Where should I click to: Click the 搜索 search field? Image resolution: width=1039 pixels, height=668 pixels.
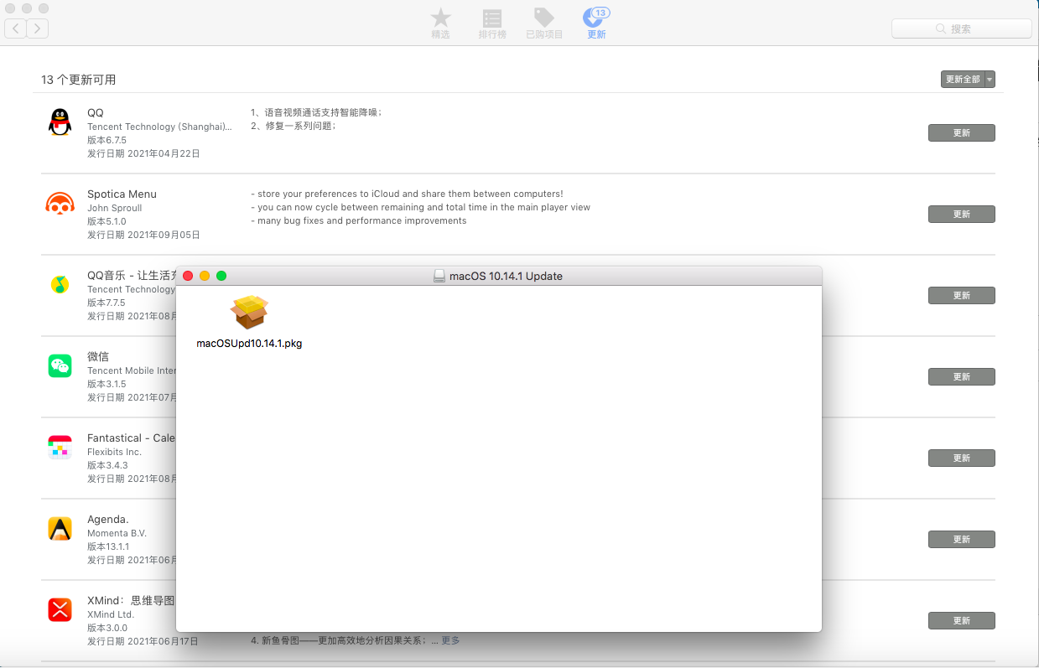coord(961,28)
